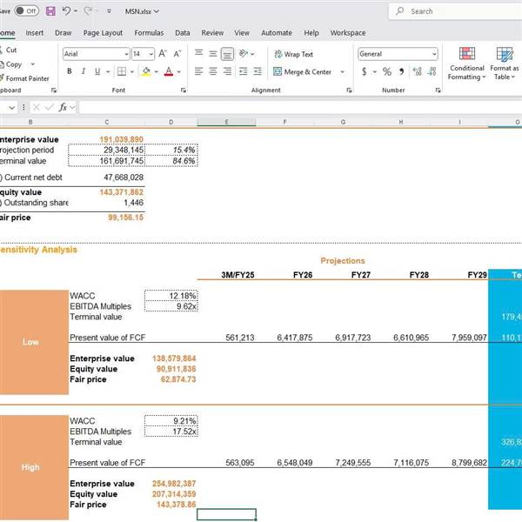Viewport: 522px width, 522px height.
Task: Expand the General number format dropdown
Action: click(x=434, y=54)
